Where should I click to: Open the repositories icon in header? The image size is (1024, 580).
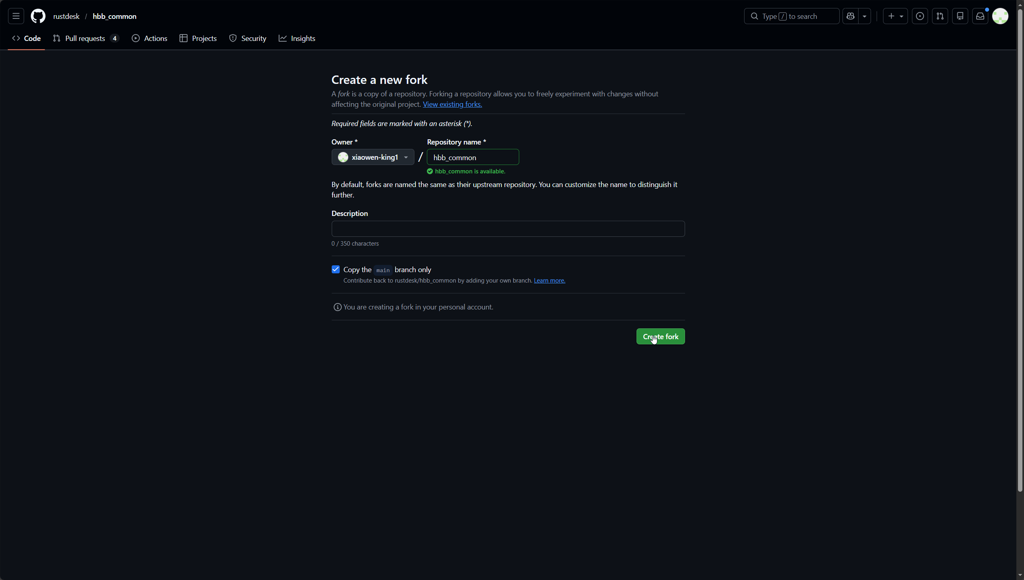point(960,16)
